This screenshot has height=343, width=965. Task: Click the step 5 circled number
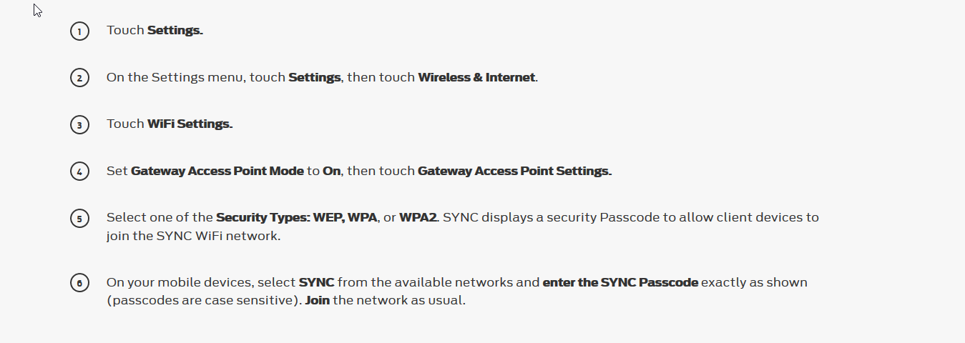(x=79, y=218)
